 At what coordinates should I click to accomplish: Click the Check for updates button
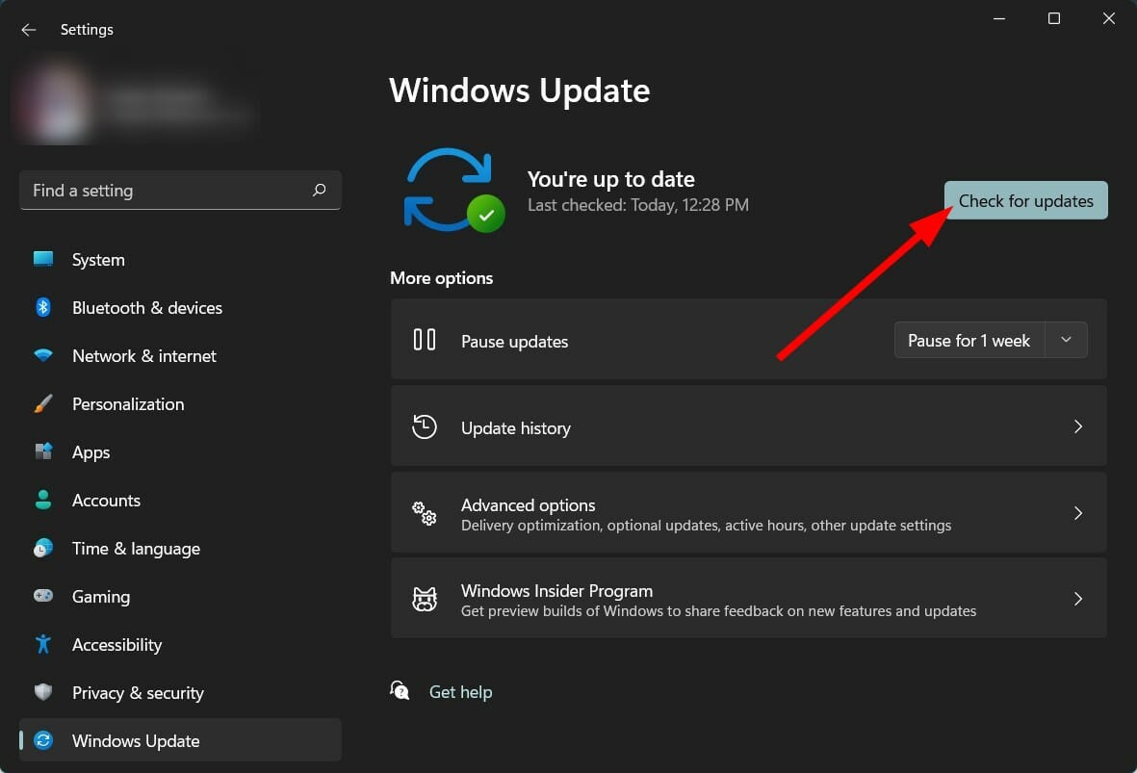tap(1024, 200)
